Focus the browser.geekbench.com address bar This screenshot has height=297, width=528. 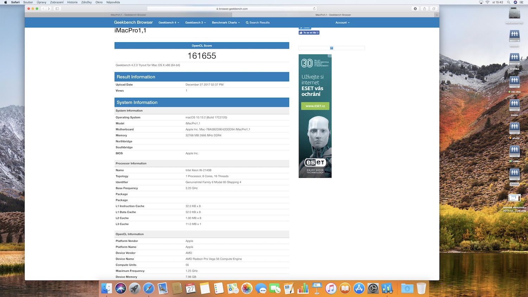coord(232,8)
